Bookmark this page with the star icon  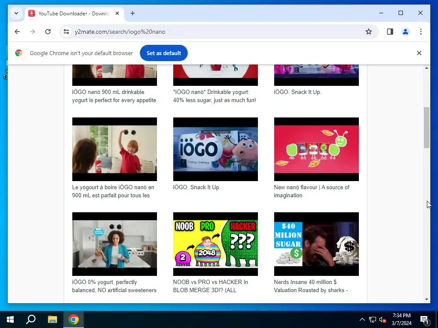(x=368, y=32)
